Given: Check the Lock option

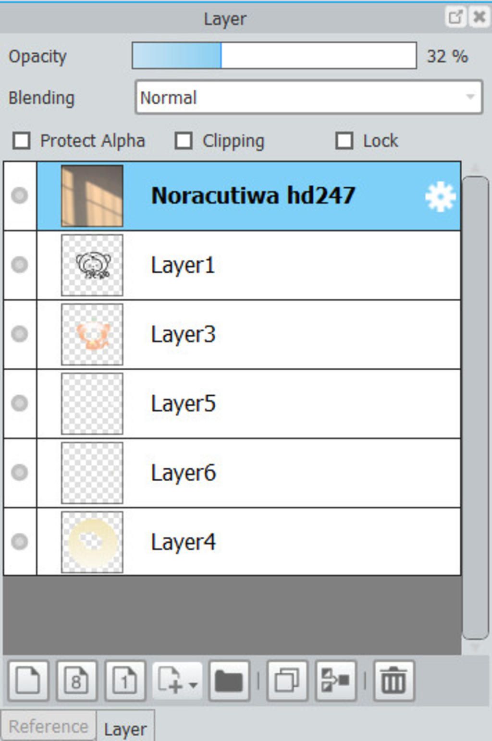Looking at the screenshot, I should click(344, 141).
